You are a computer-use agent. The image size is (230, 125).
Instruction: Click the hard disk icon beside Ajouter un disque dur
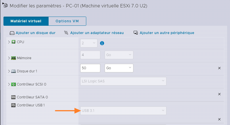pyautogui.click(x=12, y=33)
